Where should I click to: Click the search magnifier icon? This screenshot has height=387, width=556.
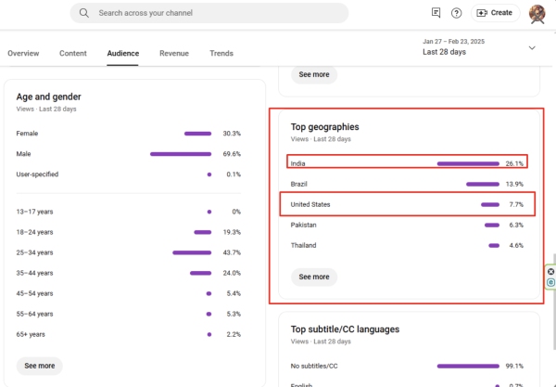[84, 13]
